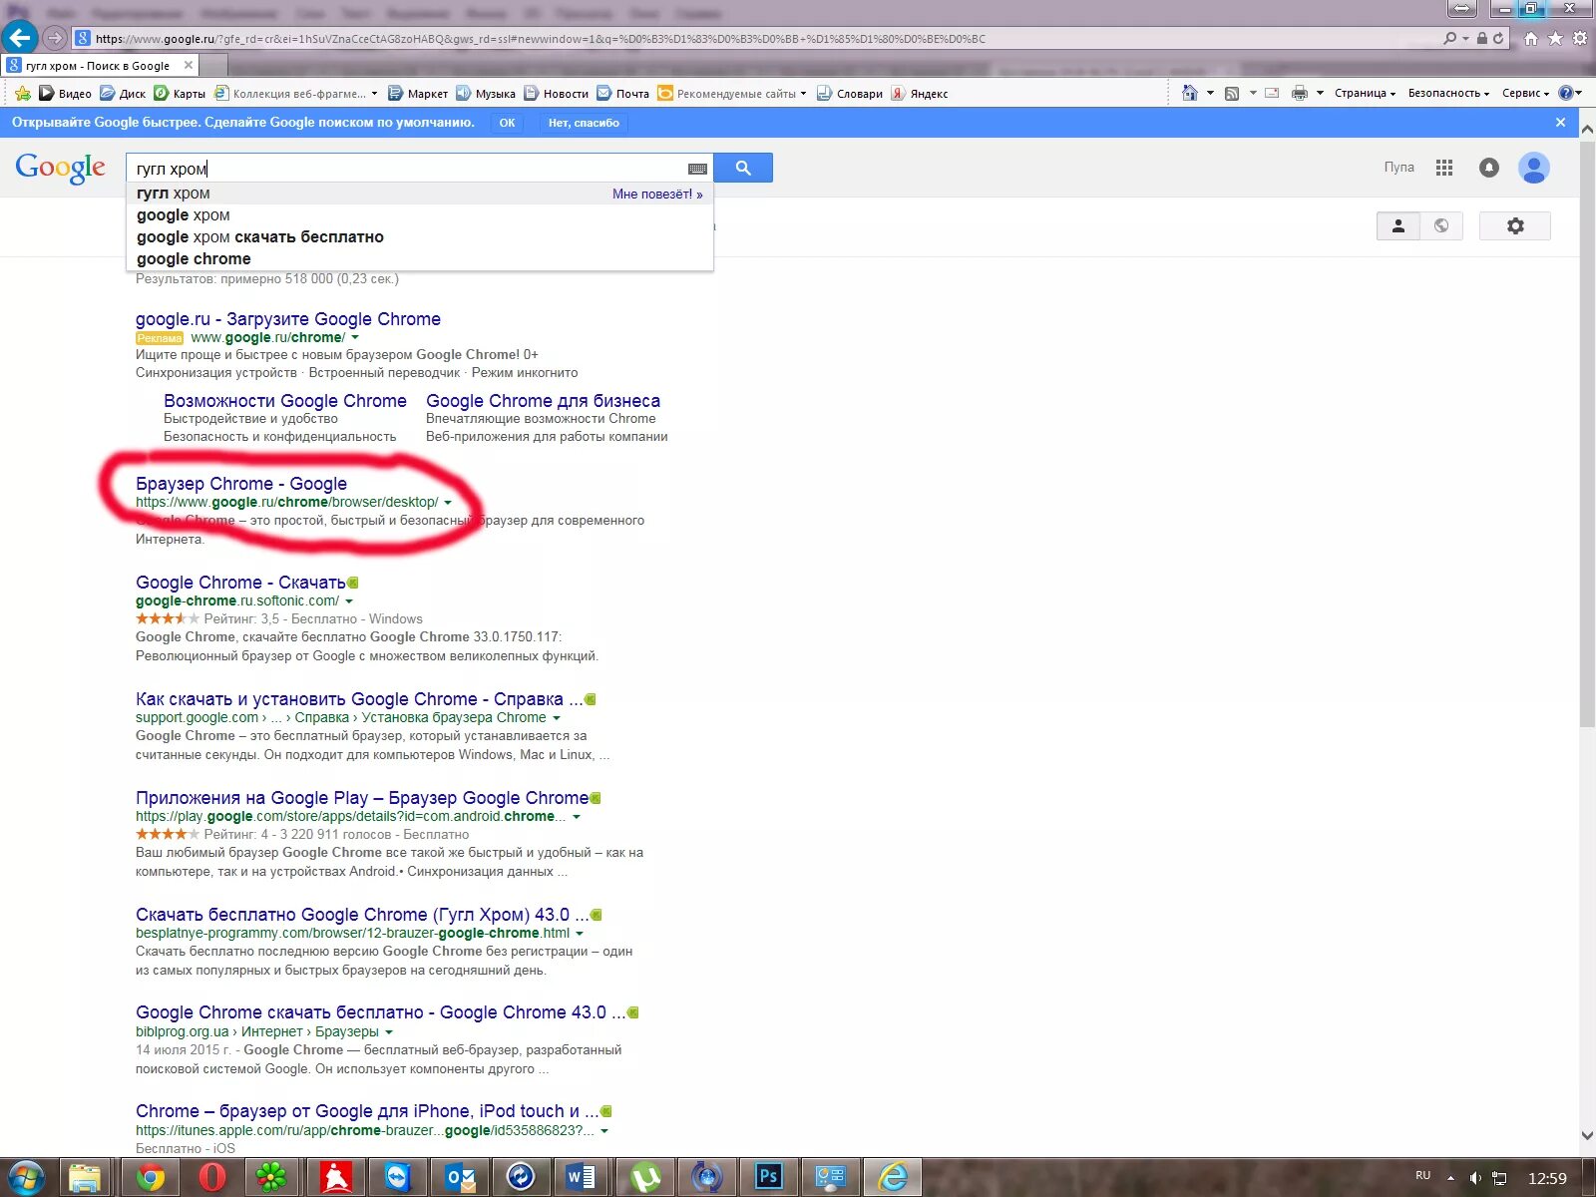
Task: Click 'Нет, спасибо' in notification bar
Action: 584,123
